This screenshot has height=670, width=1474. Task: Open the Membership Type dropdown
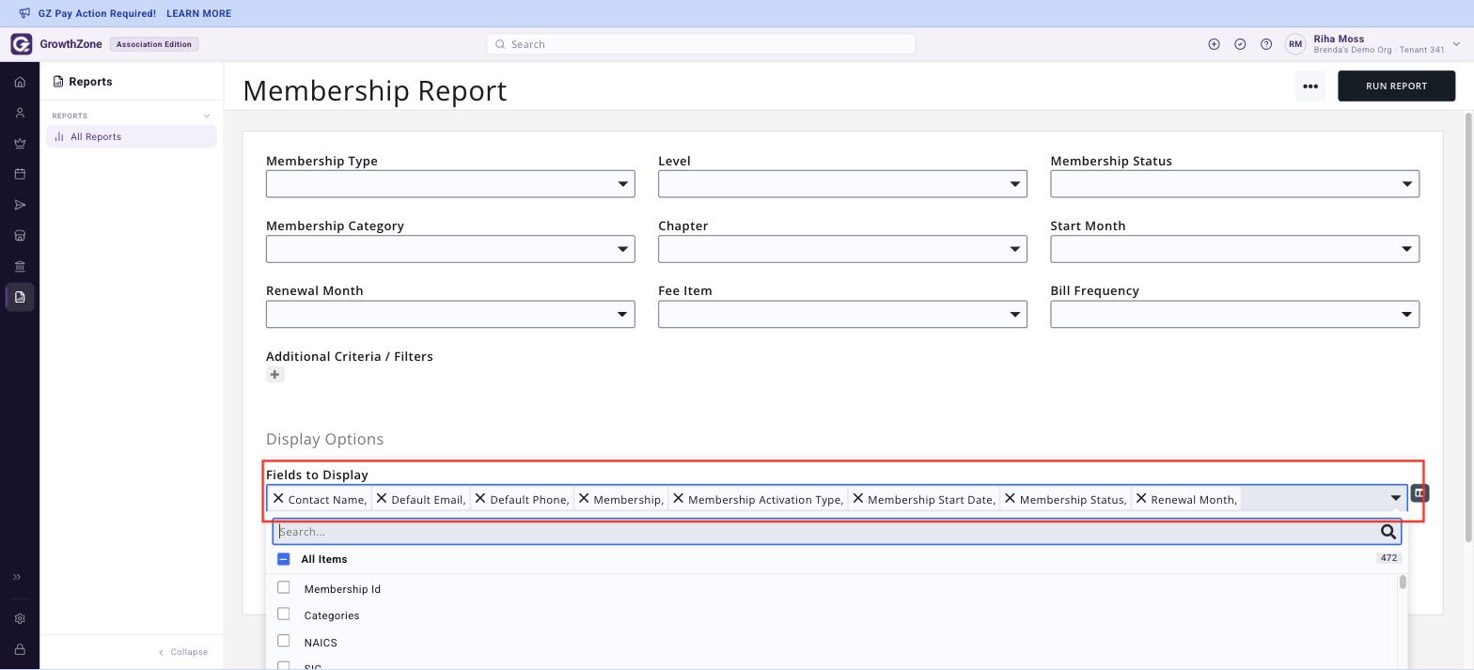[x=450, y=183]
